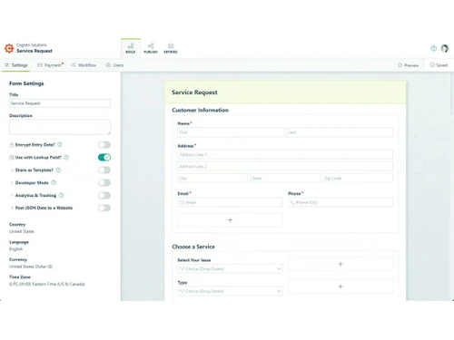The image size is (454, 340).
Task: Edit the form Title input field
Action: click(60, 103)
